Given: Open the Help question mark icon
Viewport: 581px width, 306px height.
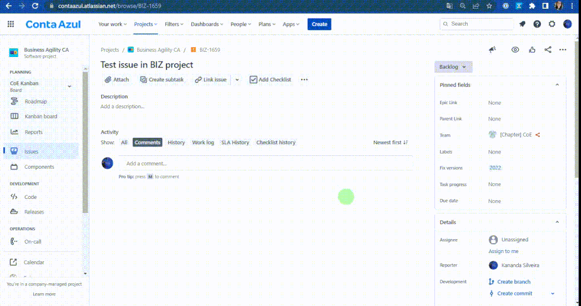Looking at the screenshot, I should pos(537,24).
